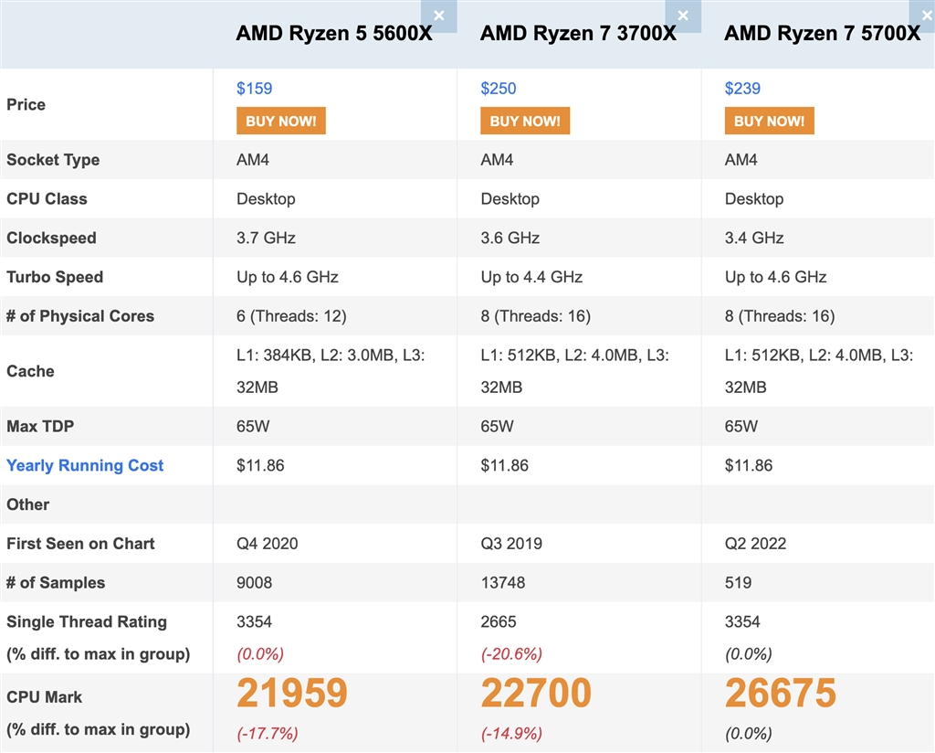Close the Ryzen 7 5700X column
935x753 pixels.
point(926,16)
